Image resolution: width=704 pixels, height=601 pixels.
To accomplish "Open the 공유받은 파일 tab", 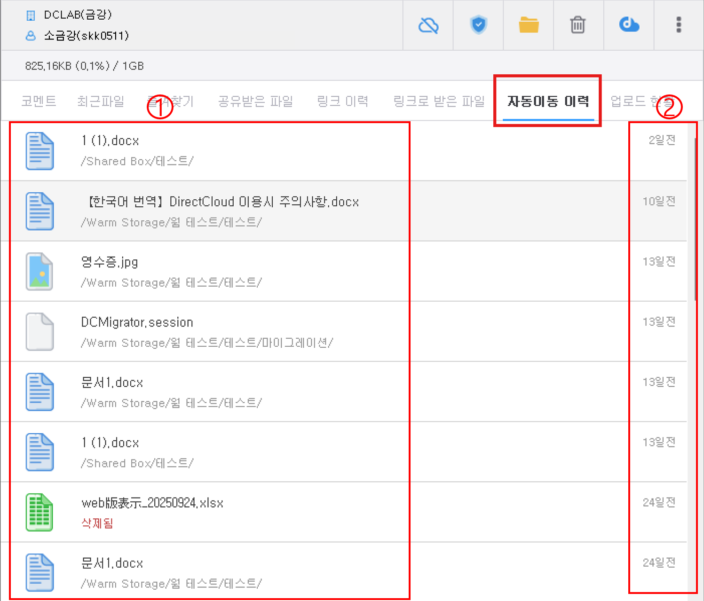I will pos(255,101).
